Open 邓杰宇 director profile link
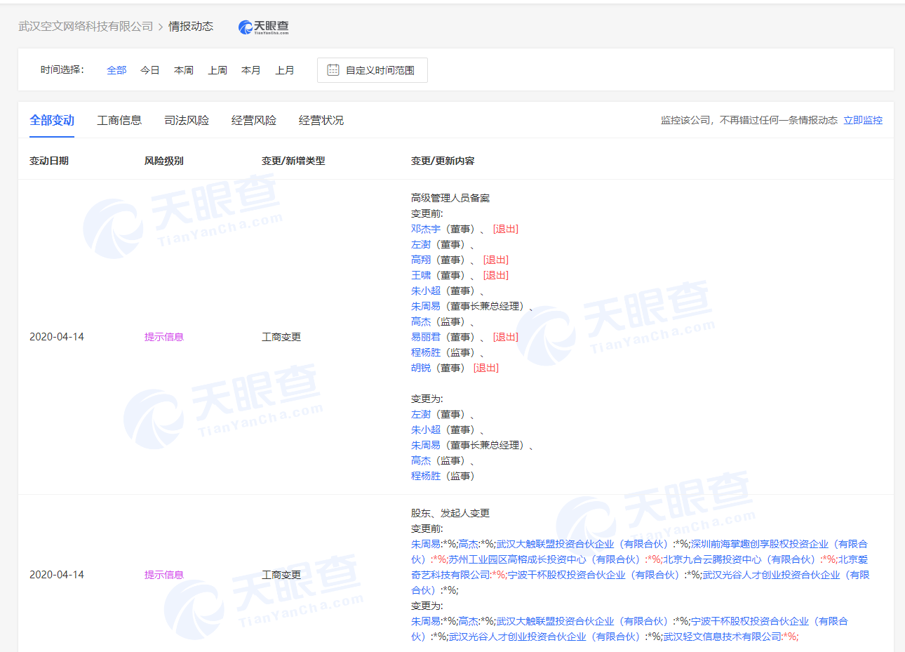The image size is (905, 652). 426,229
